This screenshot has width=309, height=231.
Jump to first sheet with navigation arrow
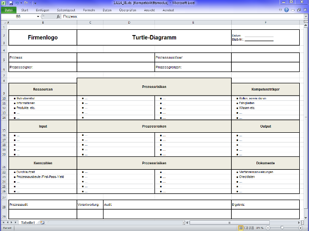[4, 223]
